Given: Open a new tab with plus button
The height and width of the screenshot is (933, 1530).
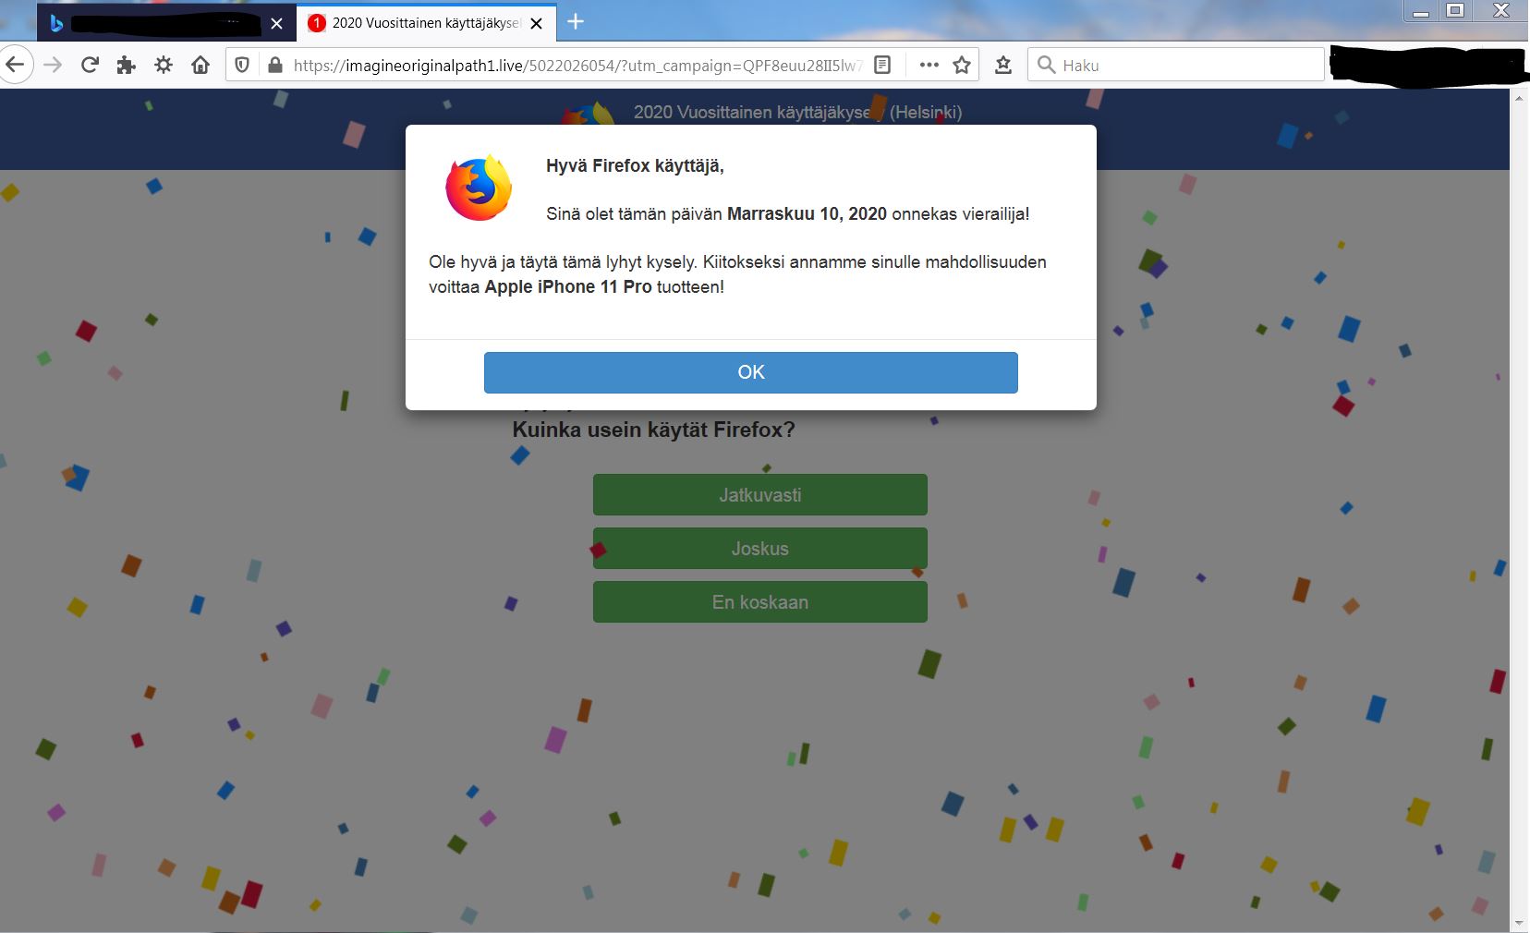Looking at the screenshot, I should [576, 21].
